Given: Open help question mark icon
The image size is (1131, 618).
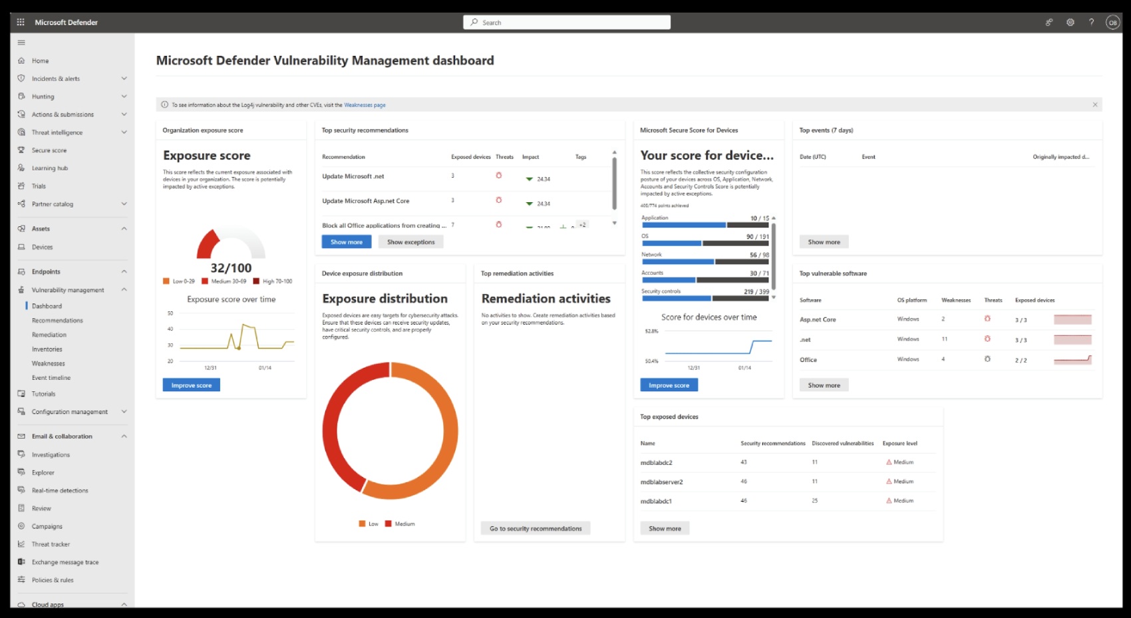Looking at the screenshot, I should [x=1091, y=22].
